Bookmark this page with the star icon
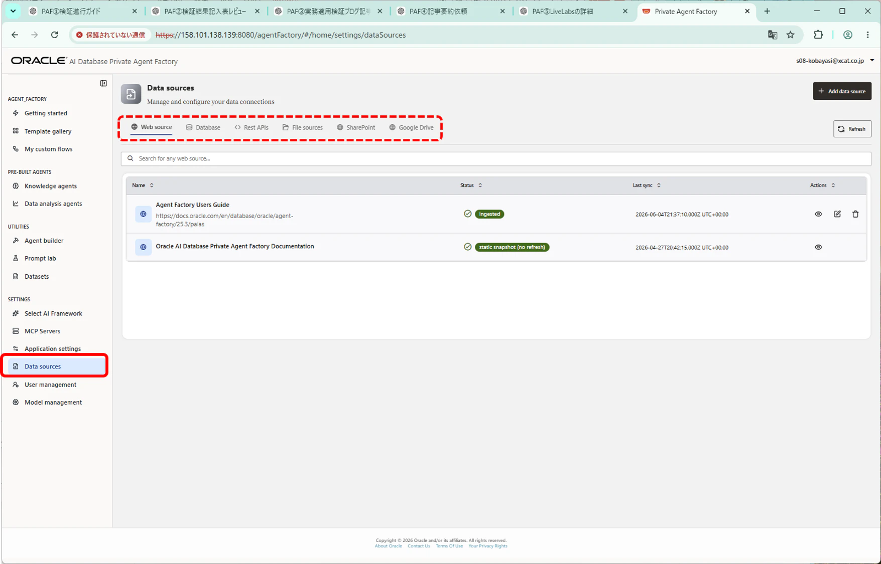Image resolution: width=881 pixels, height=564 pixels. [x=791, y=35]
